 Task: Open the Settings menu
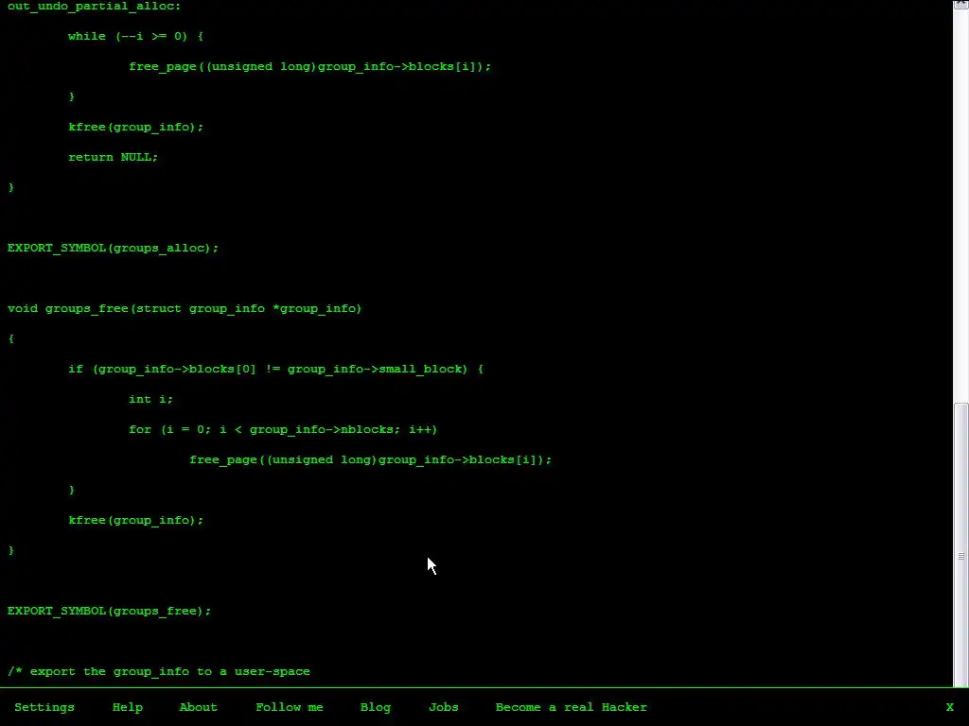[x=44, y=707]
